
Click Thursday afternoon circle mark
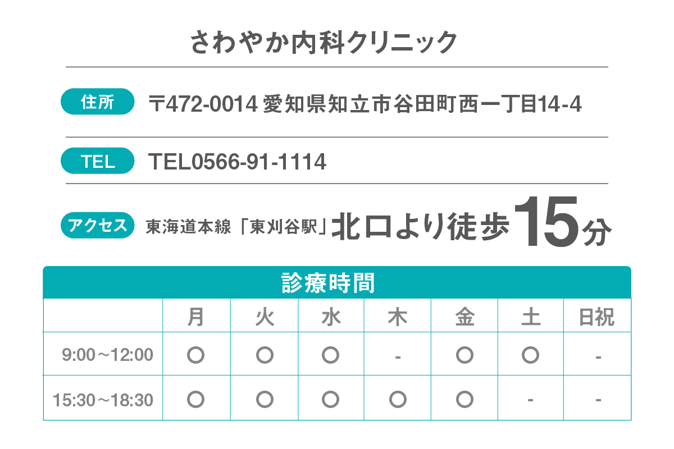pyautogui.click(x=398, y=400)
